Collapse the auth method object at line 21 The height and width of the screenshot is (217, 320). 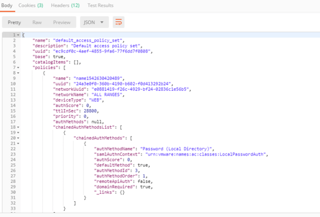18,143
